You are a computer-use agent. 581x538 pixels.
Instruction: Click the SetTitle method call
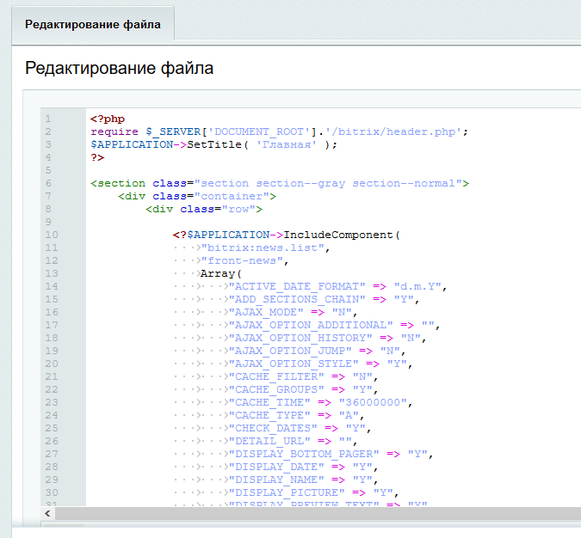click(214, 144)
